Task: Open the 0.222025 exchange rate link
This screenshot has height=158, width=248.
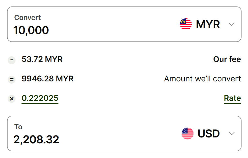Action: click(40, 98)
